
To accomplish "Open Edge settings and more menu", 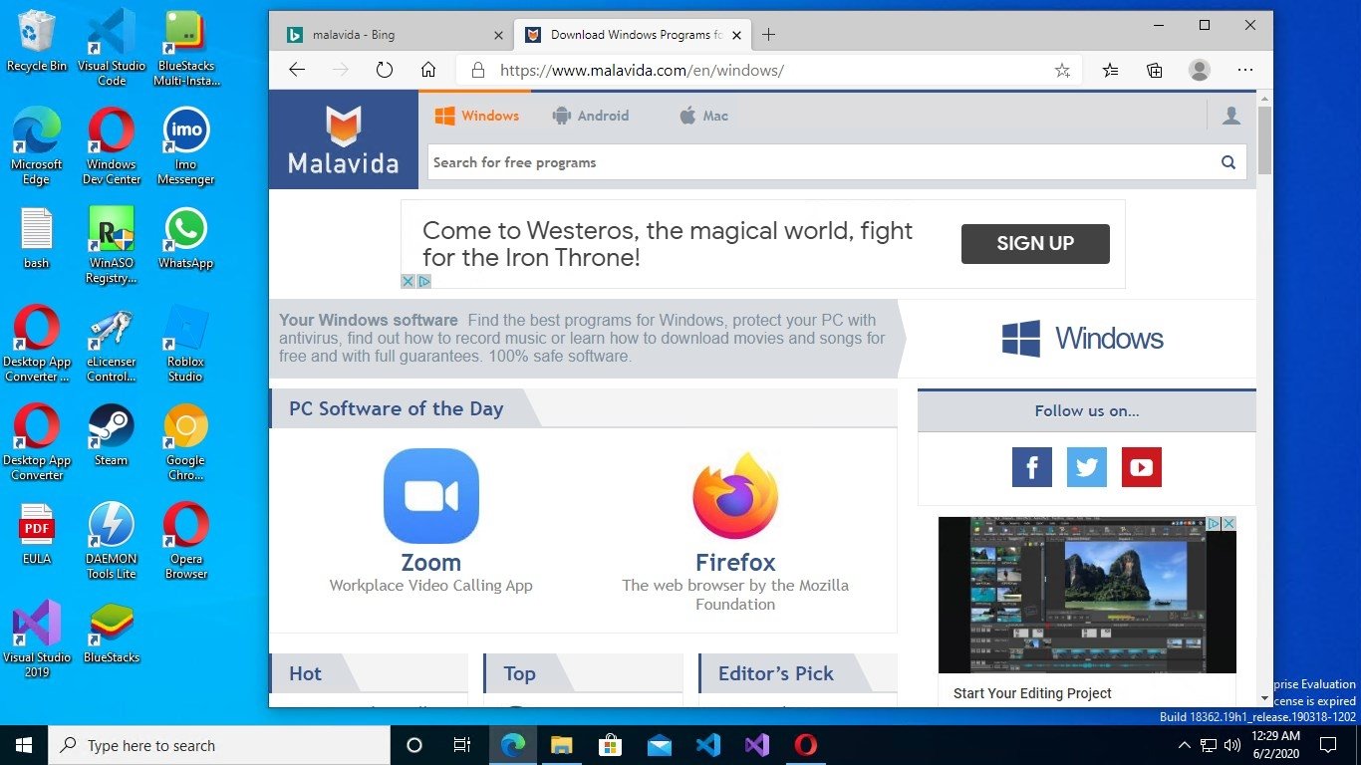I will point(1245,70).
